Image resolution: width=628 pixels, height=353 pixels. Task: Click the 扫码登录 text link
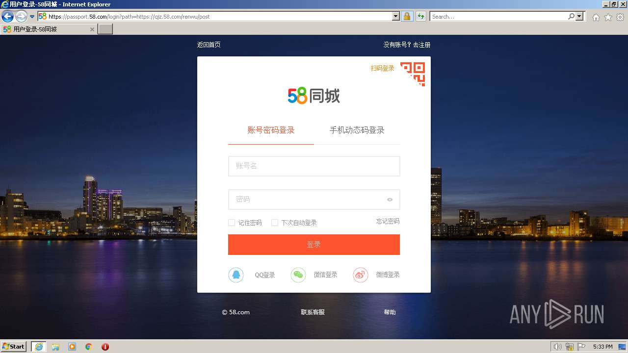click(x=383, y=68)
